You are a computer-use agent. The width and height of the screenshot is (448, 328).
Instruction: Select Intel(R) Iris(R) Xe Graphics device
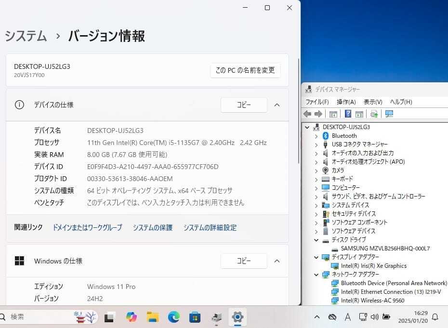point(373,266)
